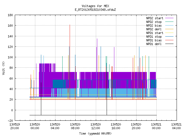This screenshot has height=136, width=182.
Task: Click the filename E_RT20130519210348.sfduZ subtitle
Action: click(x=95, y=10)
